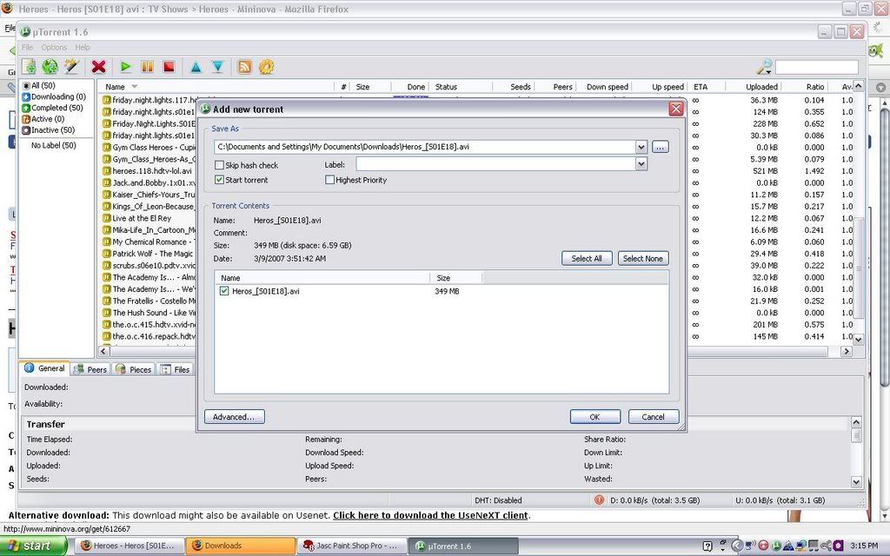Uncheck the Start torrent checkbox
Screen dimensions: 890x556
pos(219,180)
